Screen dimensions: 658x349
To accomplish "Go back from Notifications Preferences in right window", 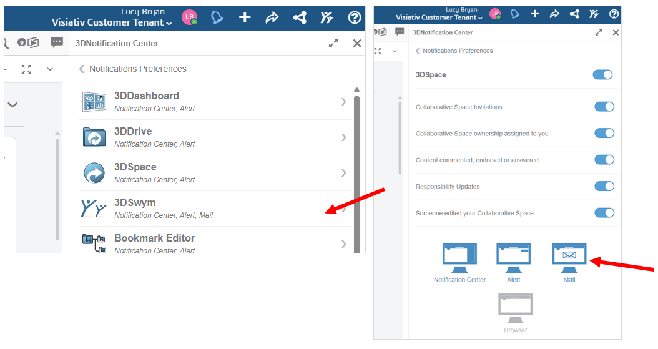I will (418, 51).
